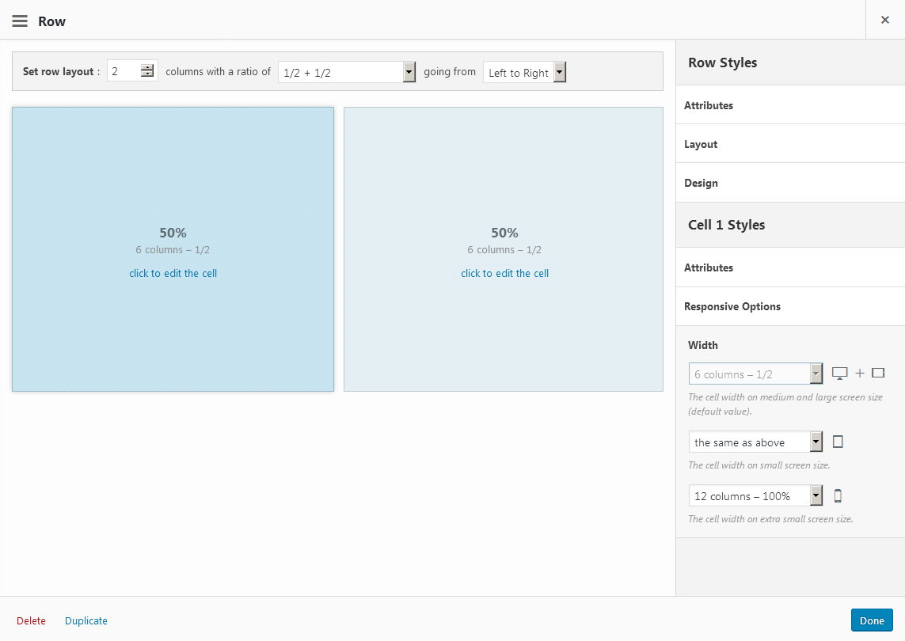Image resolution: width=905 pixels, height=641 pixels.
Task: Click the Row Styles heading
Action: click(722, 63)
